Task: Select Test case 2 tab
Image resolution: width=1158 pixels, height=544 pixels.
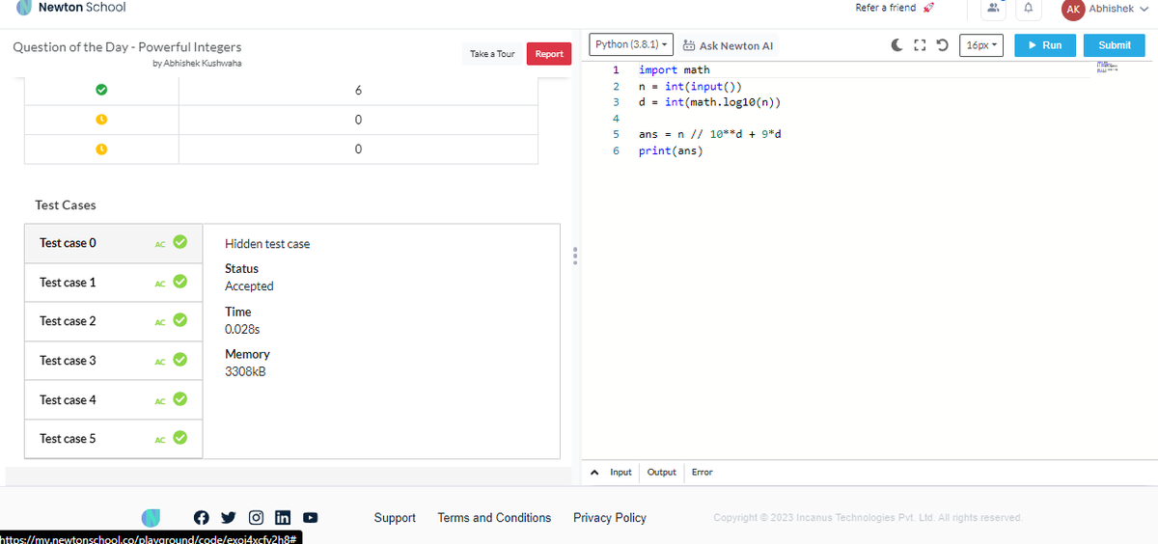Action: tap(114, 321)
